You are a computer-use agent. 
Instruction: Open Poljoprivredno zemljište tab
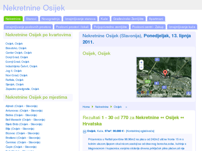[x=110, y=27]
